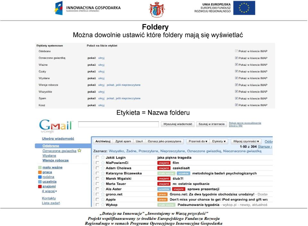
Task: Expand Więcej czynności dropdown
Action: (246, 141)
